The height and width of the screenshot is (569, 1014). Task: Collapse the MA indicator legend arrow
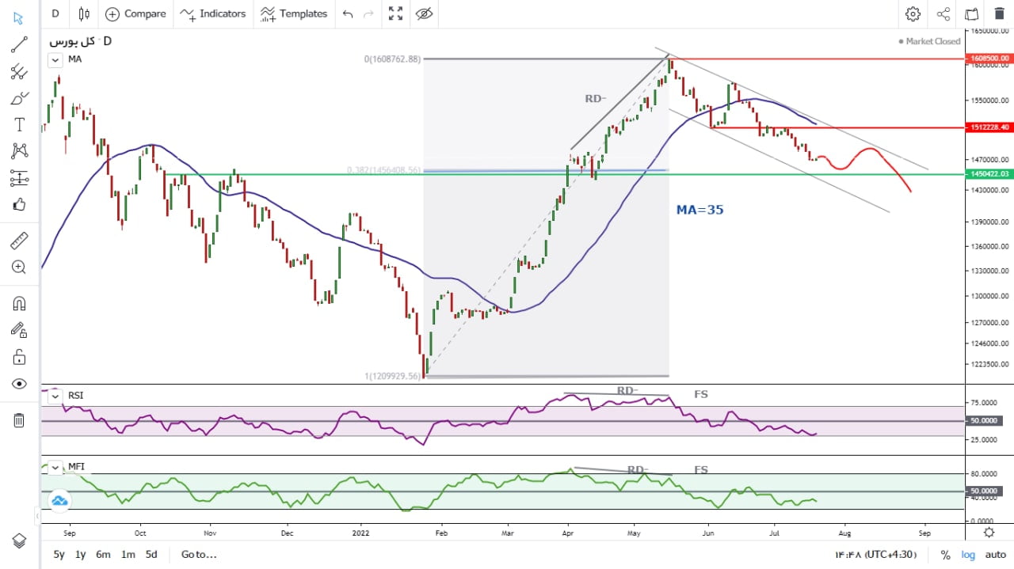[55, 59]
